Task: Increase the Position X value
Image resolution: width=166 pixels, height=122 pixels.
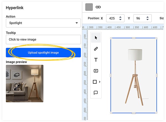Action: (x=120, y=17)
